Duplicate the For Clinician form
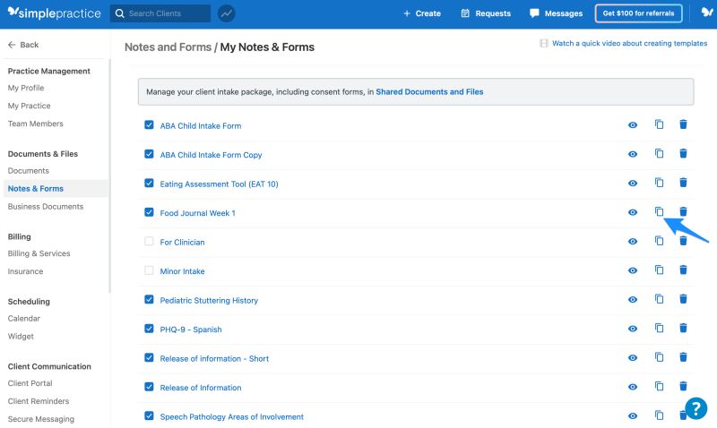 (659, 241)
